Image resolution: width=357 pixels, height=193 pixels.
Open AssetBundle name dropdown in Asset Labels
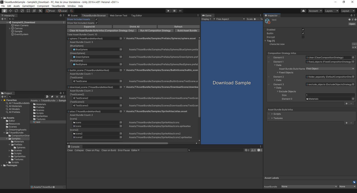point(309,186)
